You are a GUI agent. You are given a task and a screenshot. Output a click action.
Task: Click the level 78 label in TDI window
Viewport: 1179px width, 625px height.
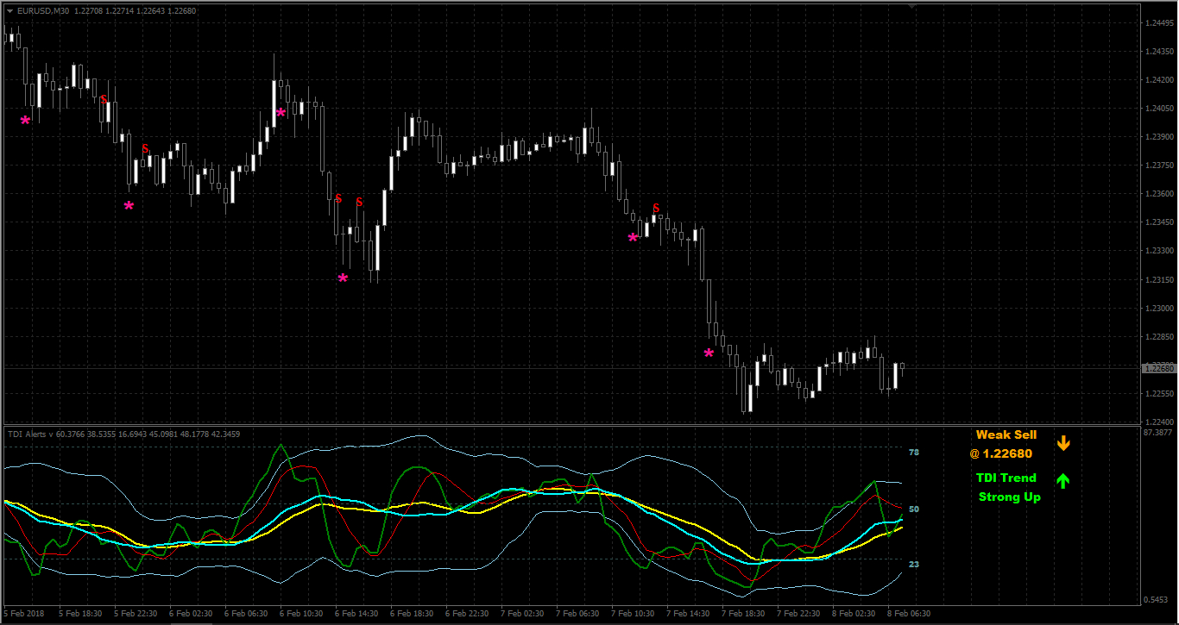point(914,453)
